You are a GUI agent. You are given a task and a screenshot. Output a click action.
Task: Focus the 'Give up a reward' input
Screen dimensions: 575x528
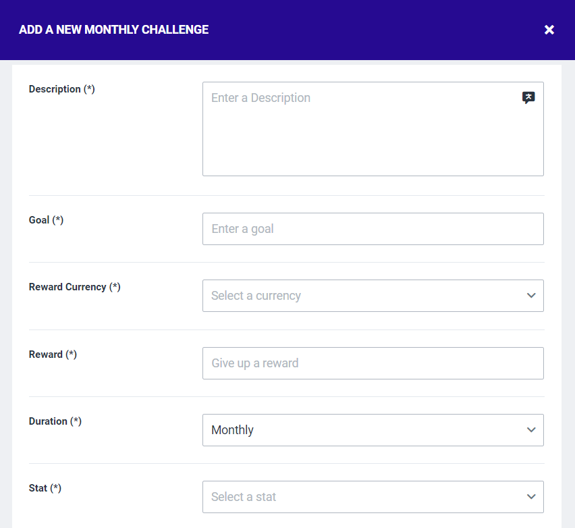[373, 363]
